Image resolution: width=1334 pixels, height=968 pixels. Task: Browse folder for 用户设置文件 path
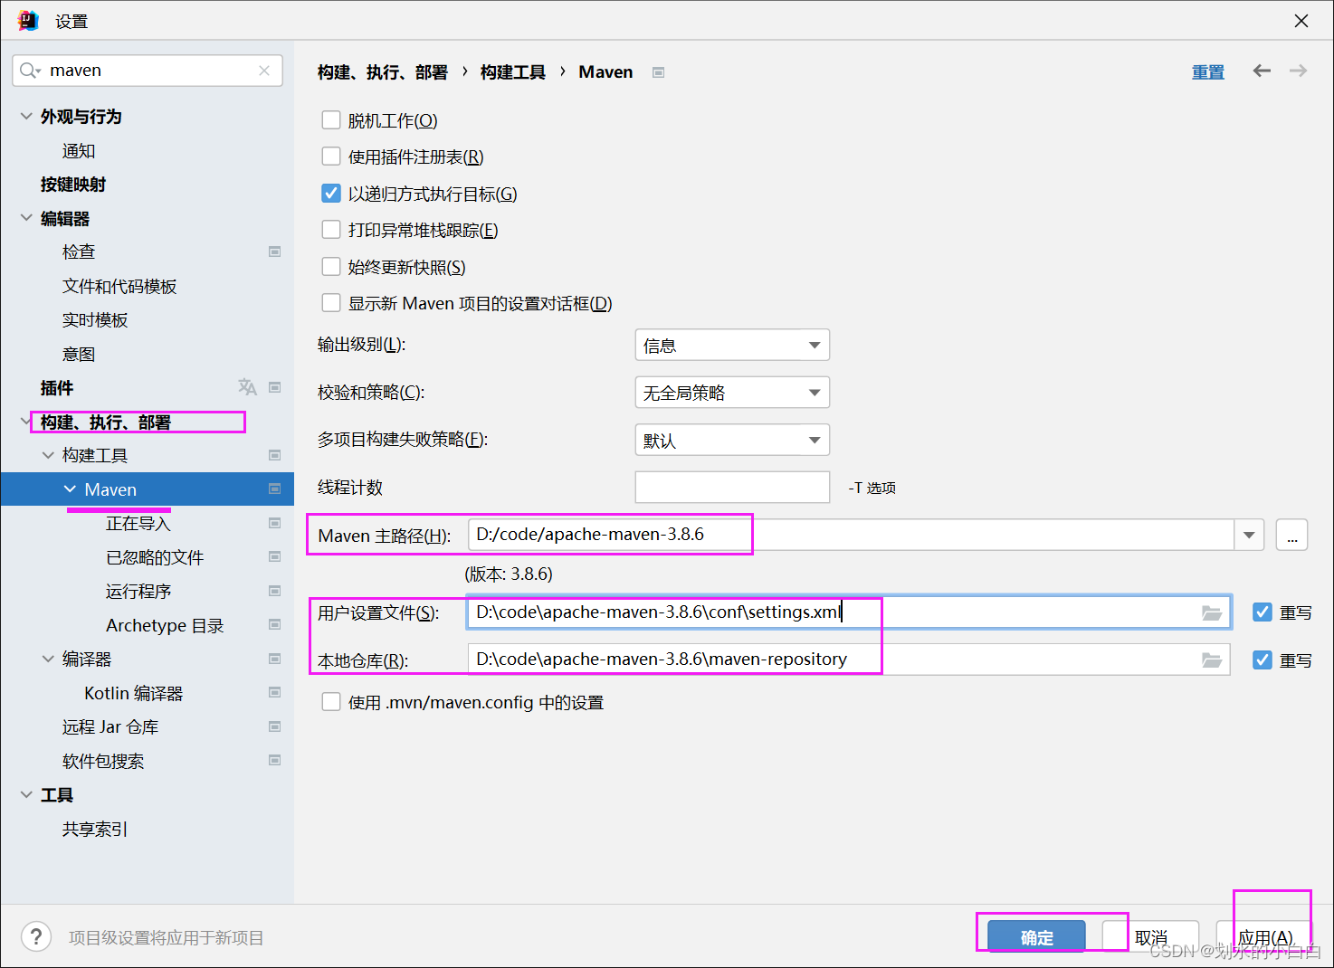1212,612
